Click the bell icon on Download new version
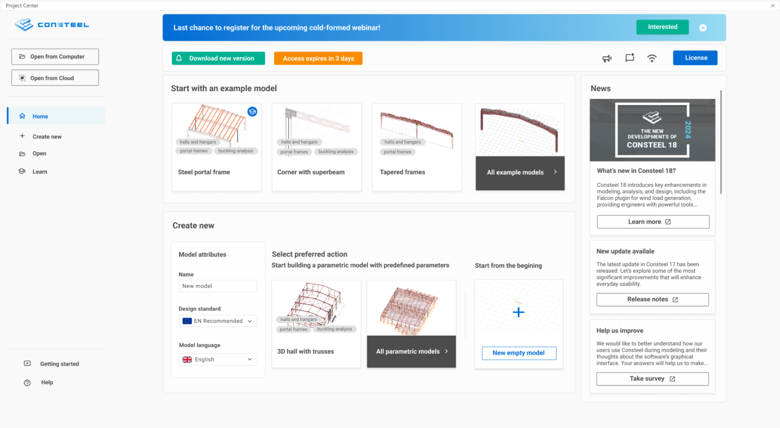Viewport: 780px width, 428px height. [179, 58]
